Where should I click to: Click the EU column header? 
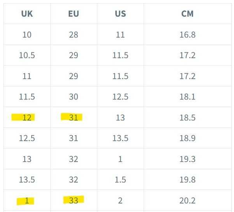74,14
